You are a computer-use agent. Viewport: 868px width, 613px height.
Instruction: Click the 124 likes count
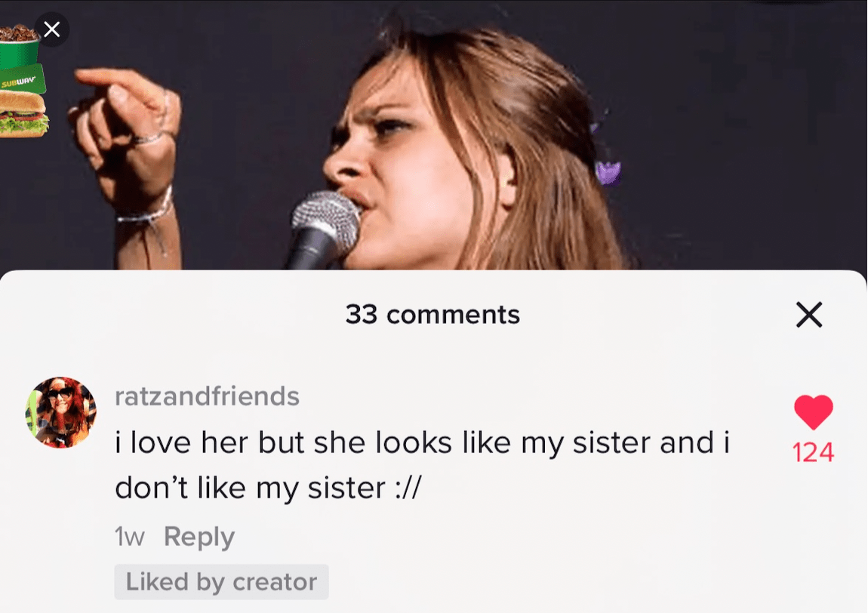click(x=813, y=452)
